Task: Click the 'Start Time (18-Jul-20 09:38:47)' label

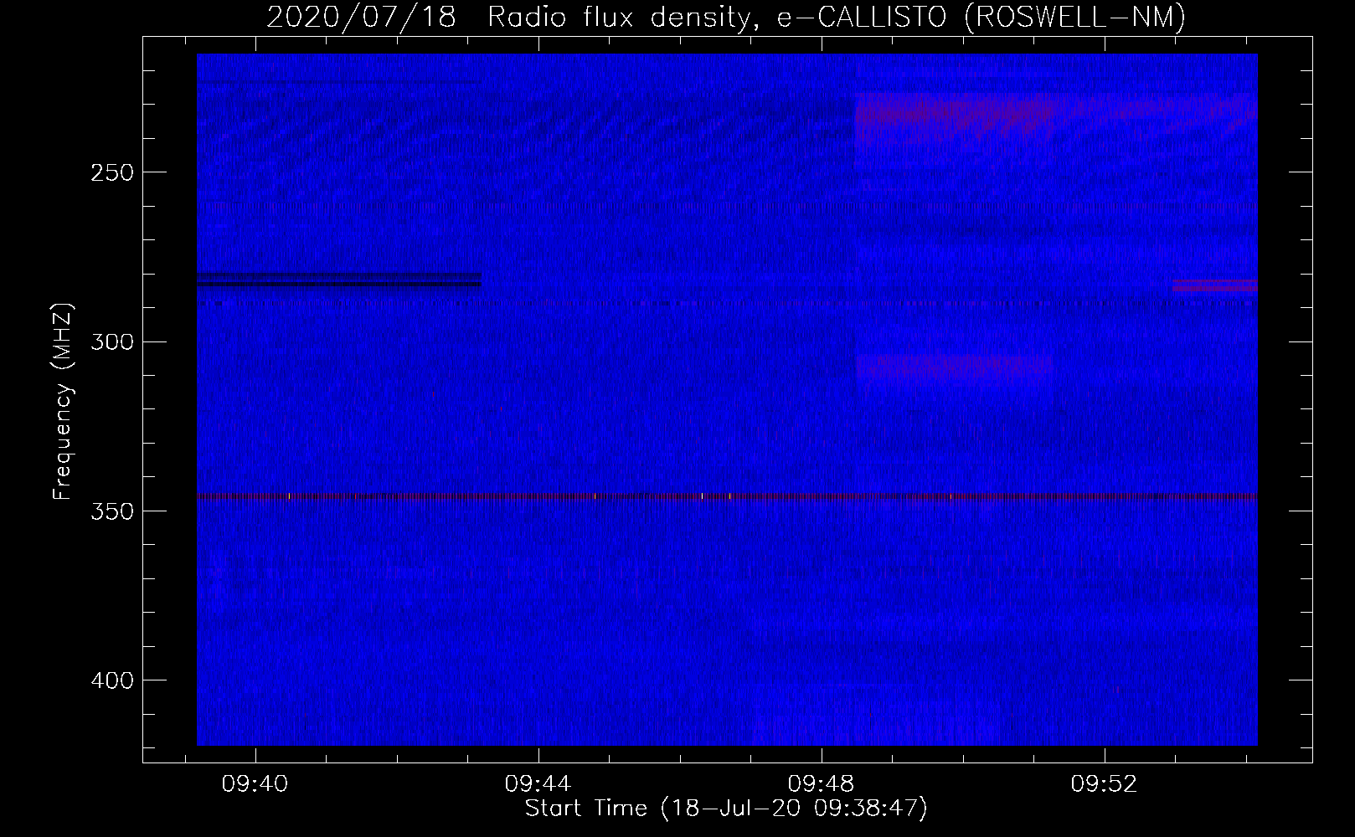Action: [x=726, y=809]
